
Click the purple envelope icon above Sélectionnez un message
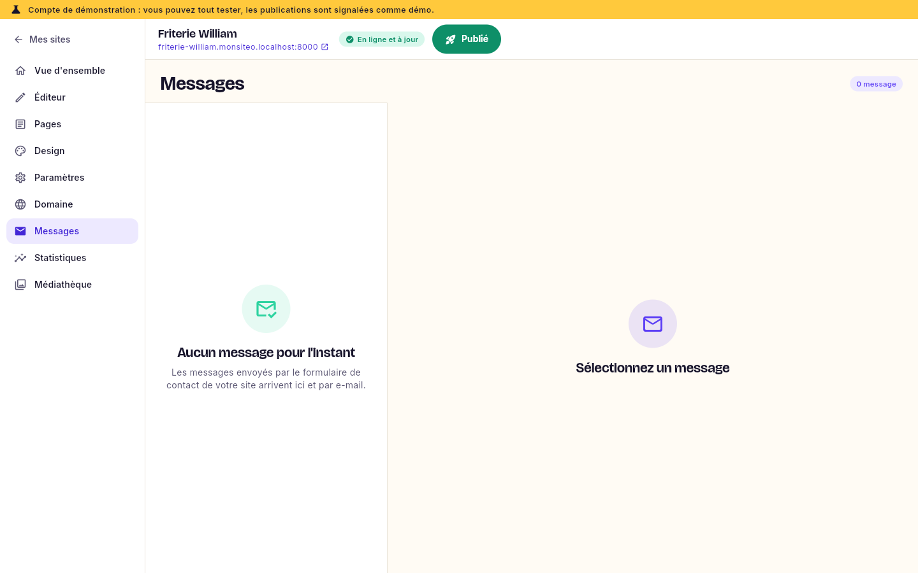pyautogui.click(x=653, y=324)
